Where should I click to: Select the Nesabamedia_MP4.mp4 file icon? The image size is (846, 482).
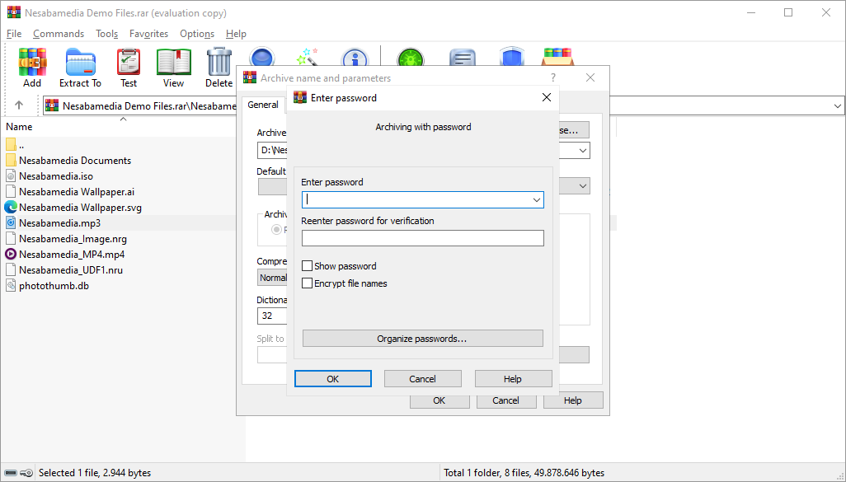(x=11, y=254)
